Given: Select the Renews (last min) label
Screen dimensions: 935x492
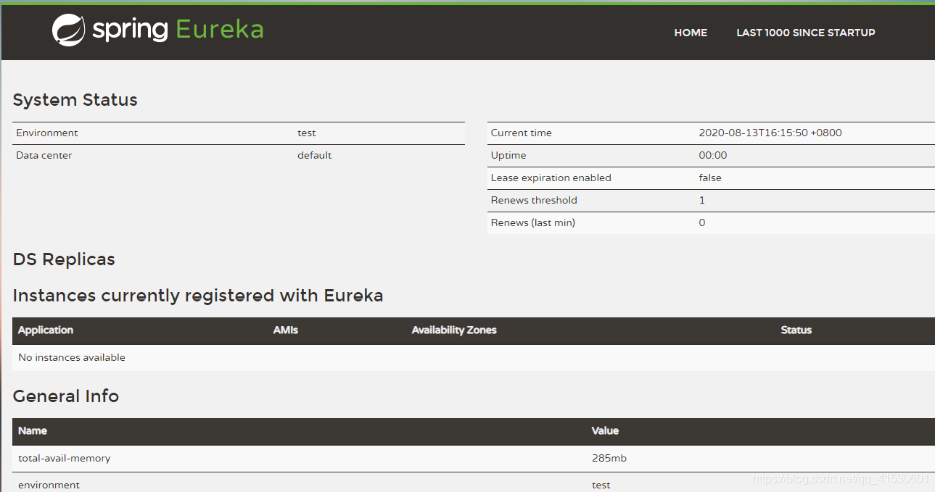Looking at the screenshot, I should point(533,223).
